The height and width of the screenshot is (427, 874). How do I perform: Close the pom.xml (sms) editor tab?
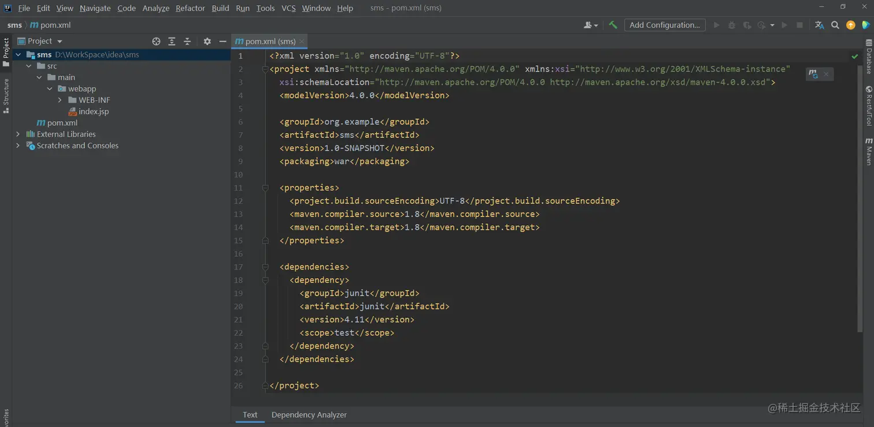[x=302, y=41]
